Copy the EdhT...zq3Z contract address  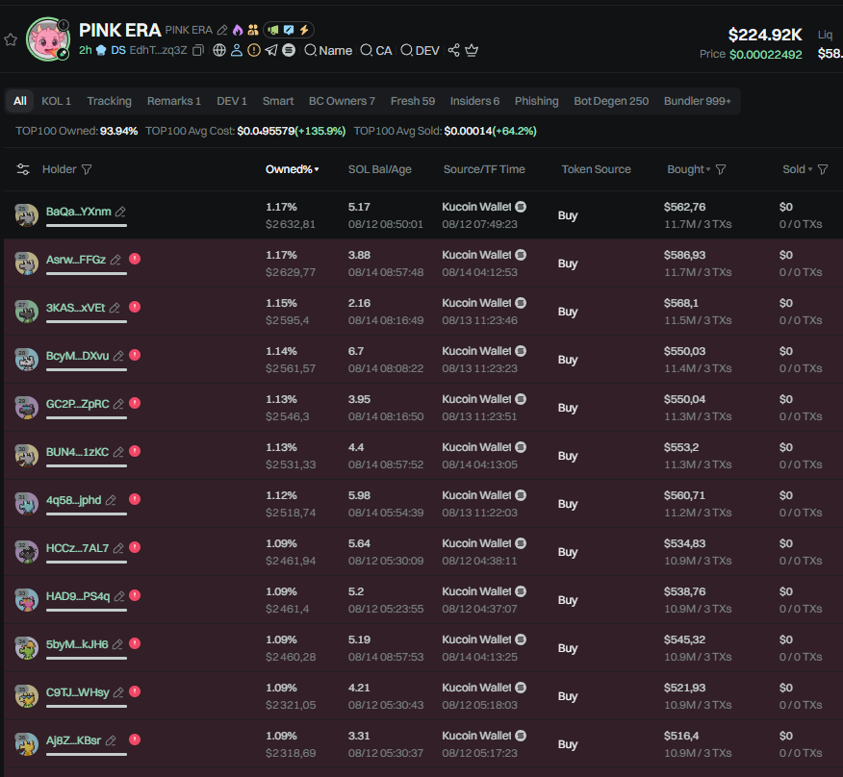pos(198,51)
